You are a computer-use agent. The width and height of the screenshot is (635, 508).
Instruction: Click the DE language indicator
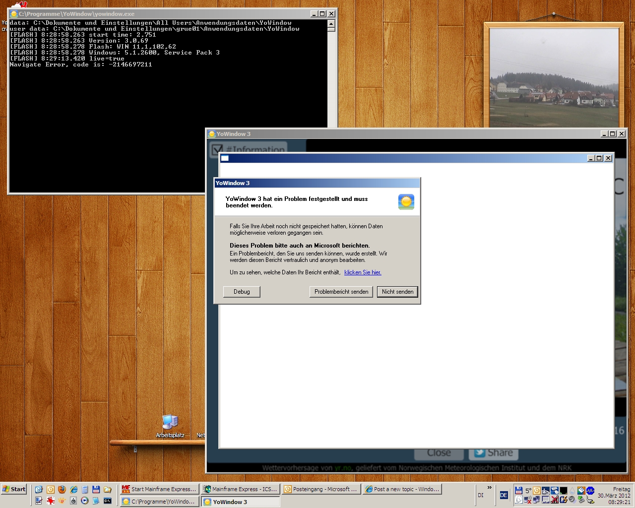504,495
